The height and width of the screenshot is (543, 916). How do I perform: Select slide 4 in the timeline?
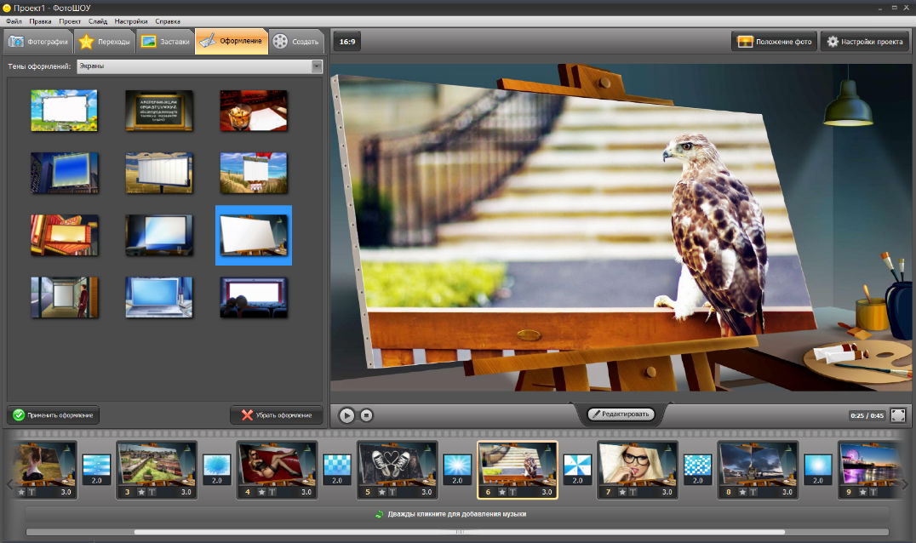(x=277, y=470)
